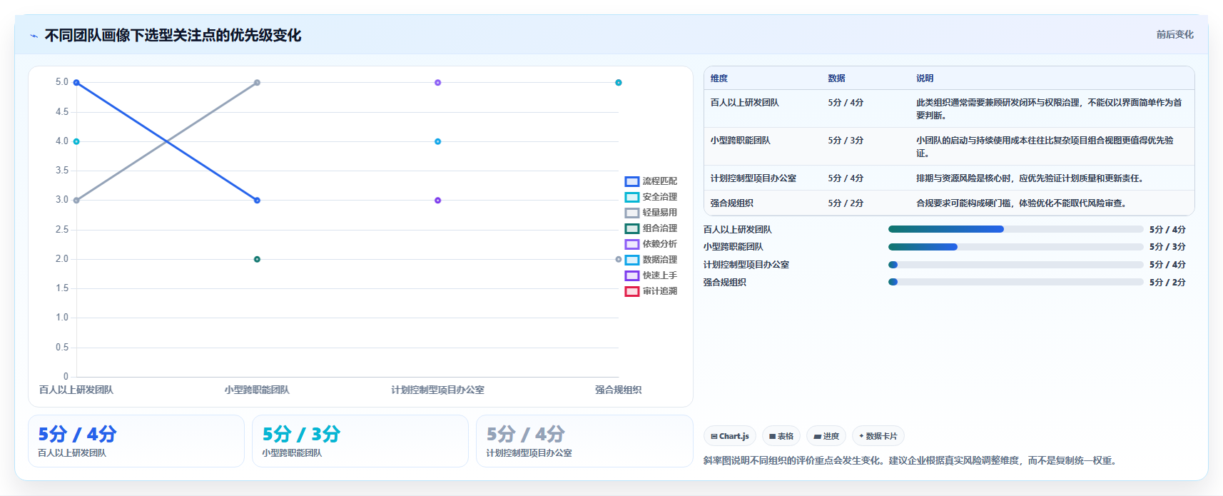Viewport: 1223px width, 496px height.
Task: Click the 数据 table column header
Action: (x=836, y=79)
